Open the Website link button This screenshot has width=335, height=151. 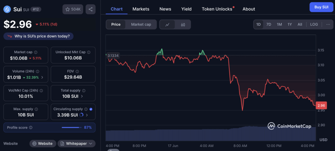tap(43, 143)
